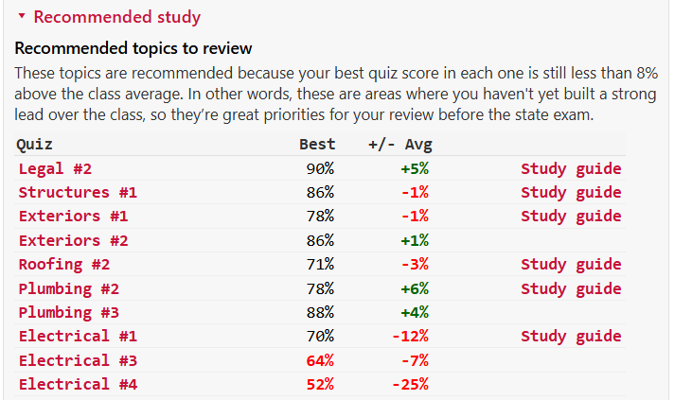Image resolution: width=674 pixels, height=400 pixels.
Task: View Study guide for Structures #1
Action: coord(571,193)
